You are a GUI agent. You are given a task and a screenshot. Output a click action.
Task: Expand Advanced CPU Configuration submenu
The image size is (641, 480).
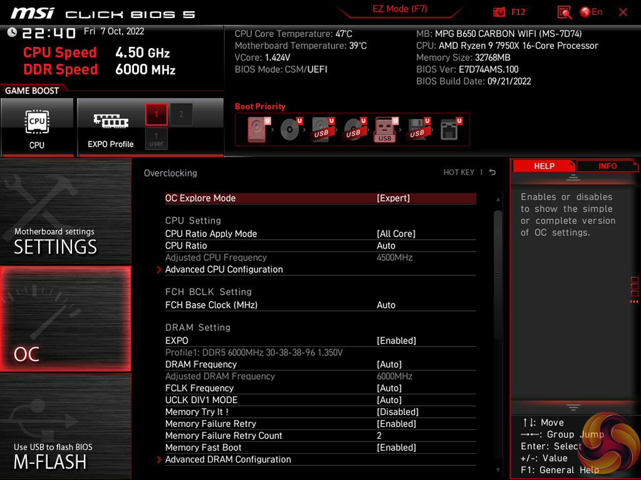coord(224,269)
